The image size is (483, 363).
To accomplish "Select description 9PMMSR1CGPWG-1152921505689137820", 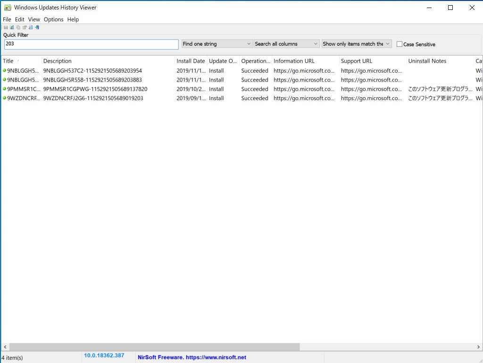I will pos(95,89).
